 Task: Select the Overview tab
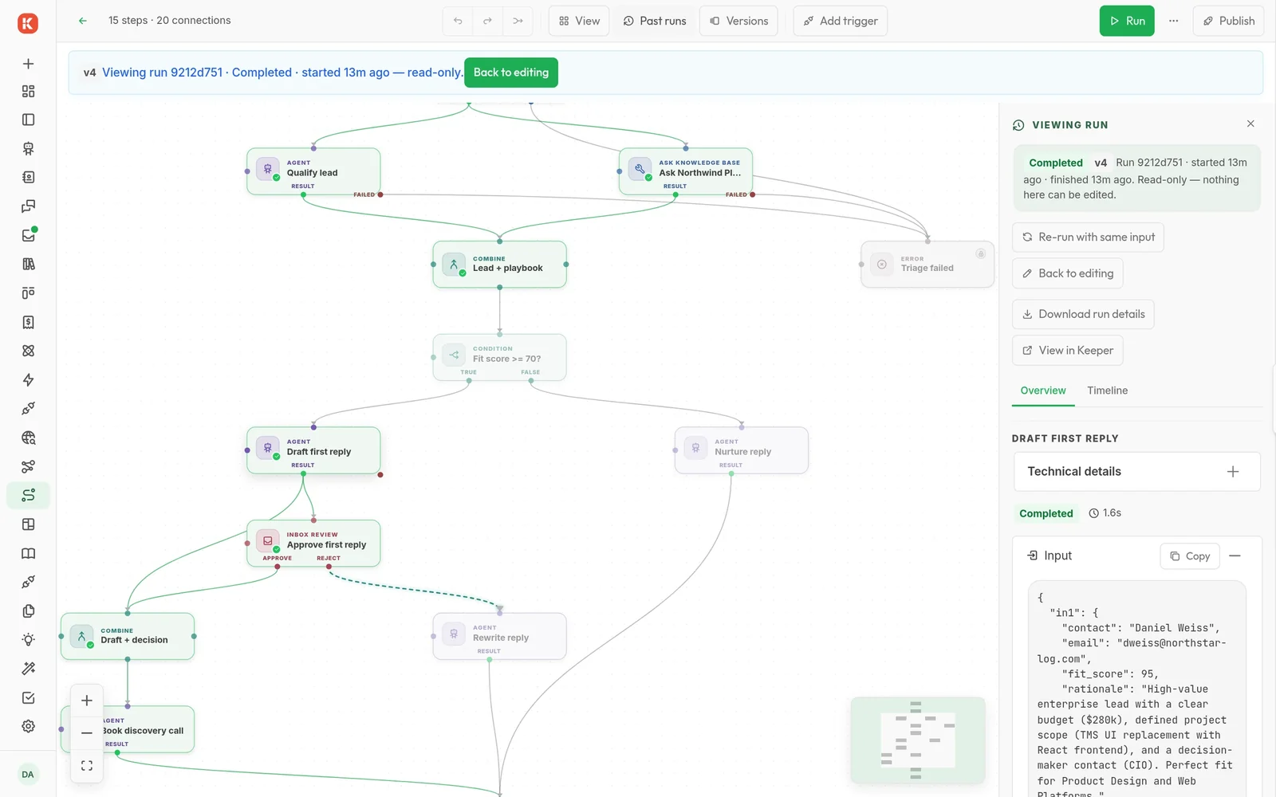pyautogui.click(x=1043, y=391)
